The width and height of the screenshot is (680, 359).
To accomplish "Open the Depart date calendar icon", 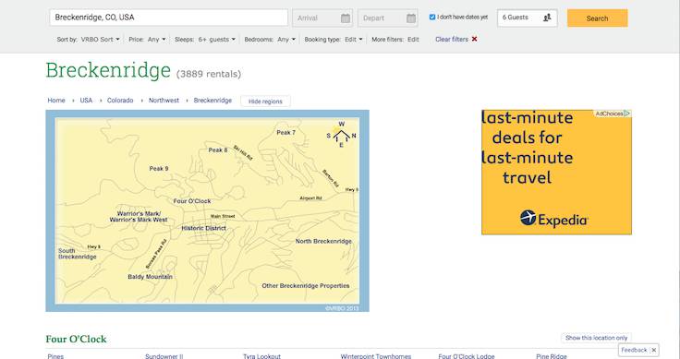I will pyautogui.click(x=411, y=18).
